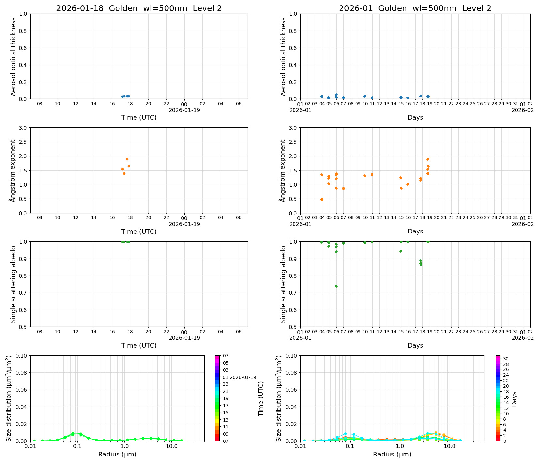Select the green point at albedo 0.94
Screen dimensions: 540x463
(401, 251)
